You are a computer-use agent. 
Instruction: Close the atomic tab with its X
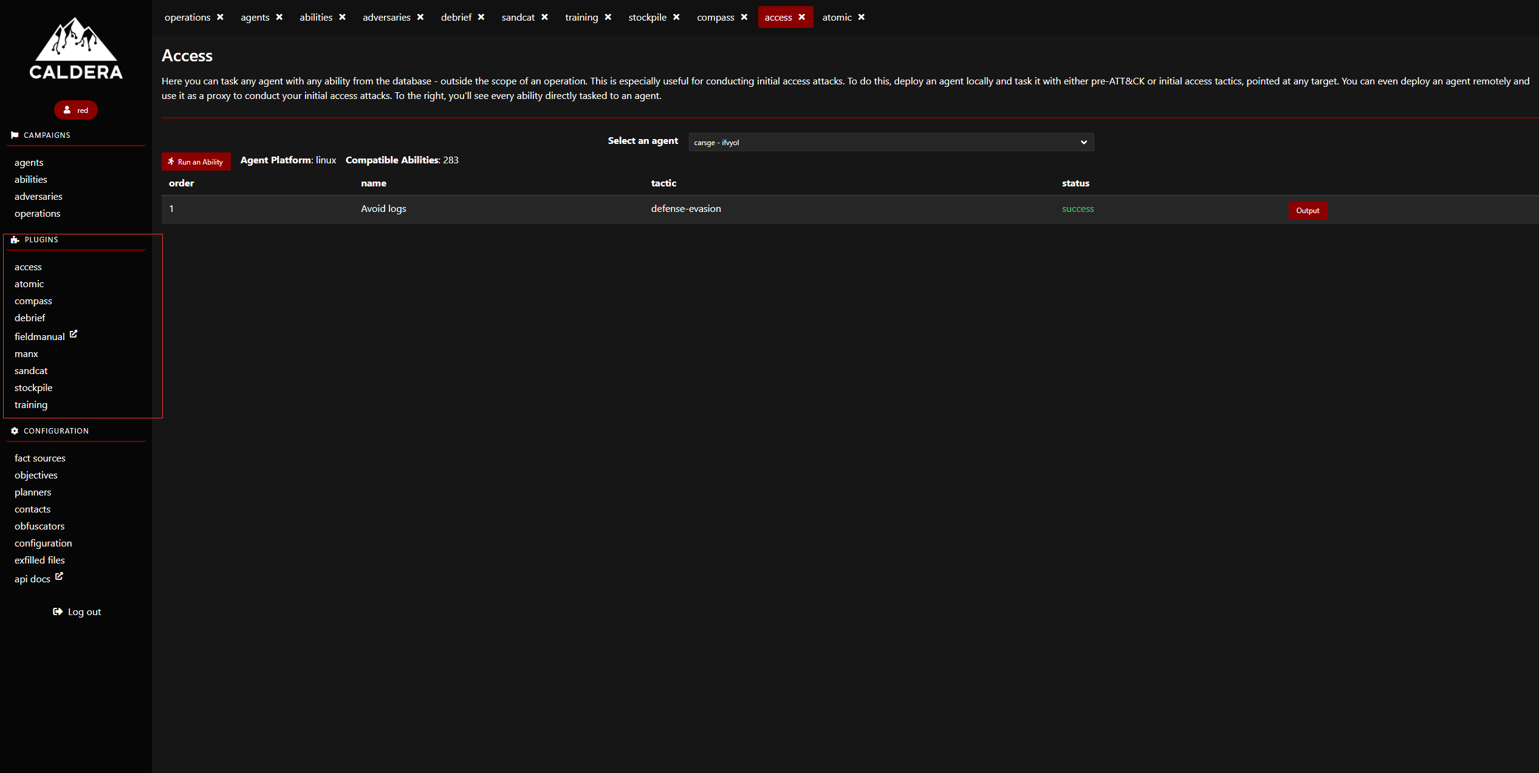(x=862, y=17)
